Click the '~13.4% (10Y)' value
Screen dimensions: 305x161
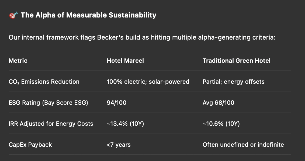pyautogui.click(x=125, y=124)
